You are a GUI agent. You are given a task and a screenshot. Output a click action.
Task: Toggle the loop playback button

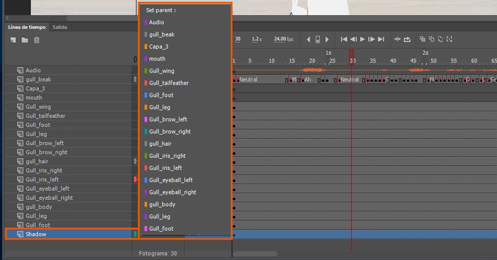coord(407,39)
